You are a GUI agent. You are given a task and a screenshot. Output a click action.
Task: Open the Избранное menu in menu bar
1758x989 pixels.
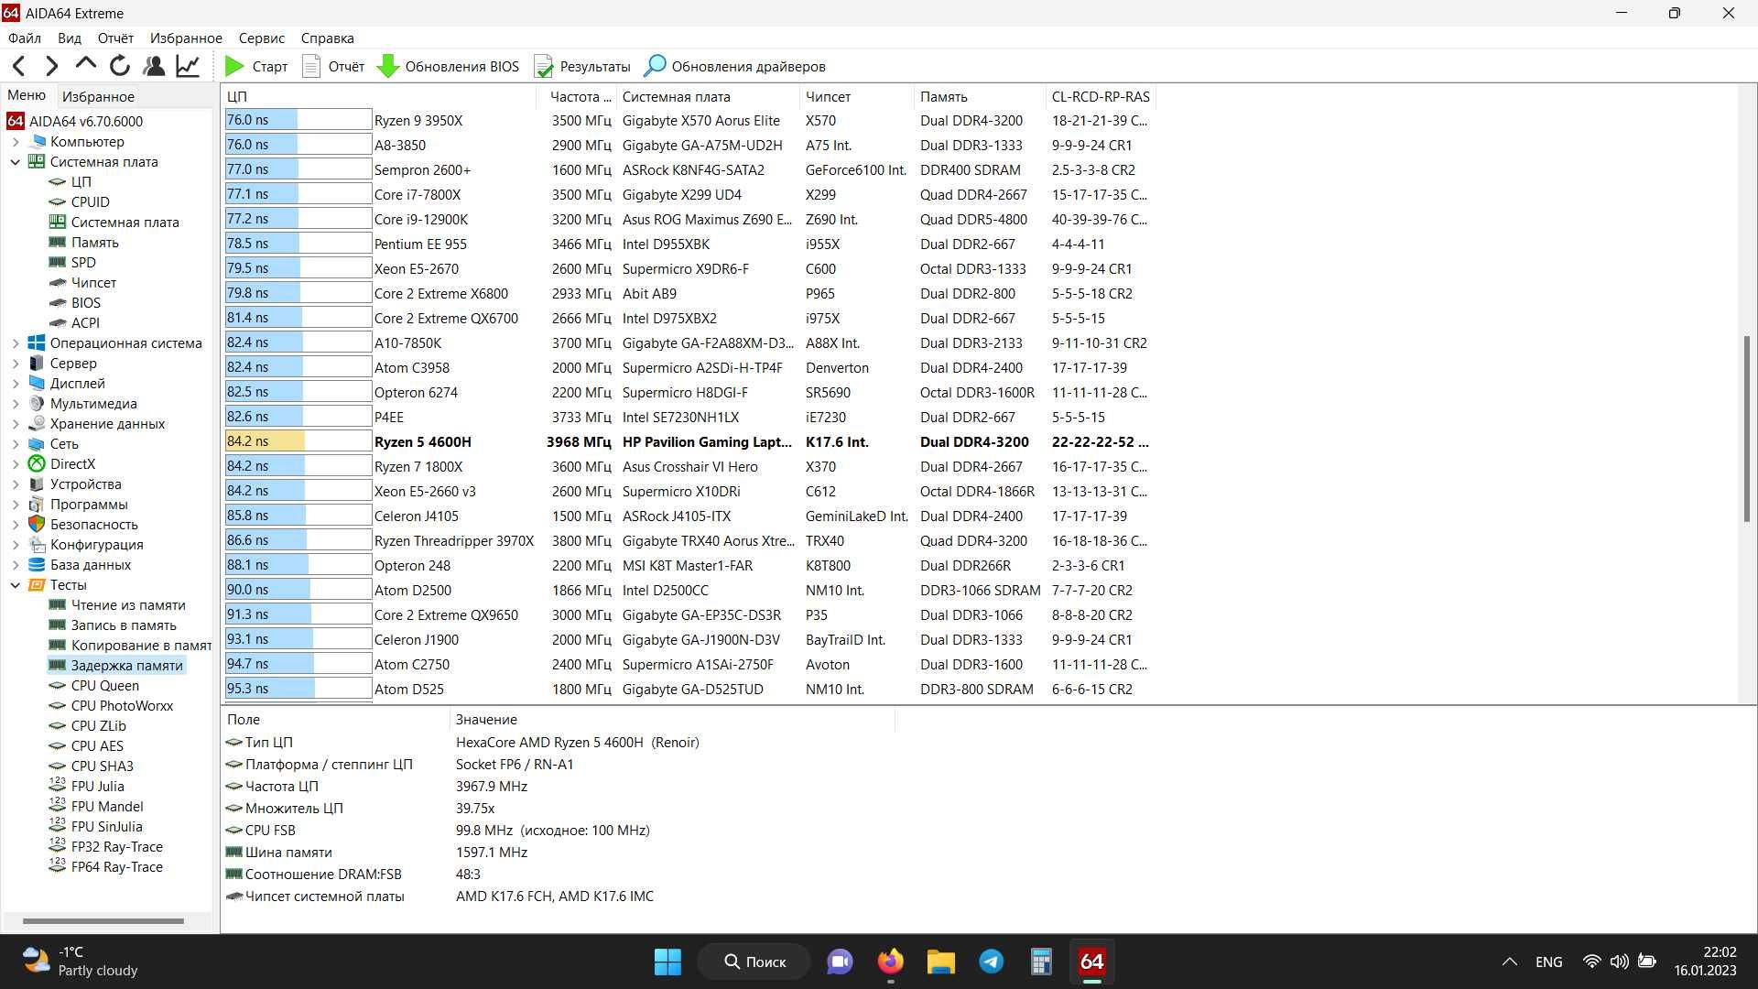coord(186,38)
